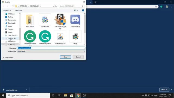
Task: Collapse the folder pane with Hide Folders
Action: pos(8,57)
